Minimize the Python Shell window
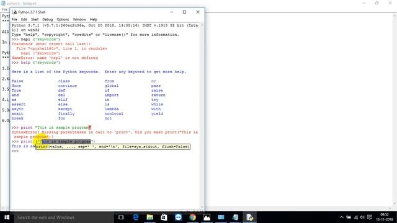397x223 pixels. (x=171, y=12)
